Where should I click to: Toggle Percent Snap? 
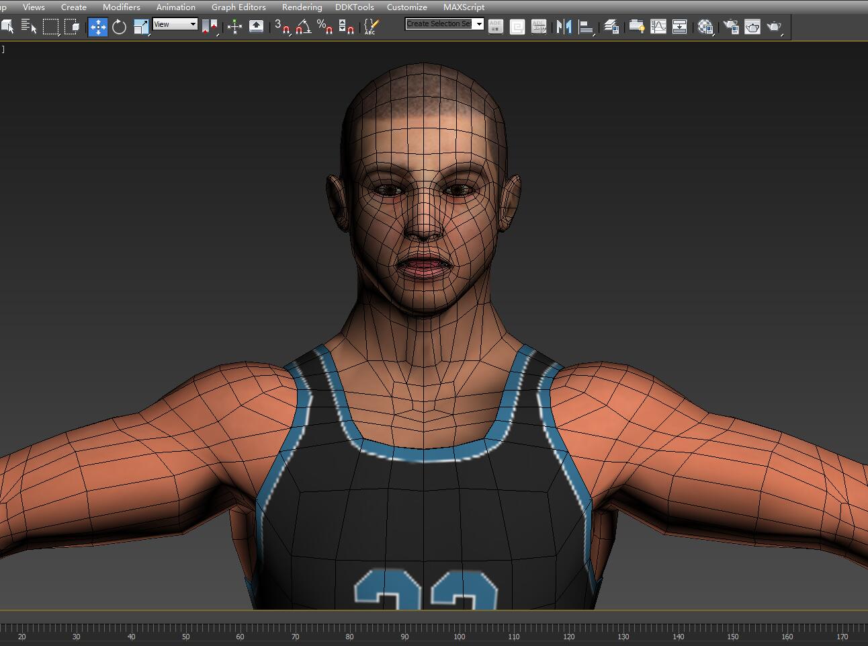(x=325, y=27)
